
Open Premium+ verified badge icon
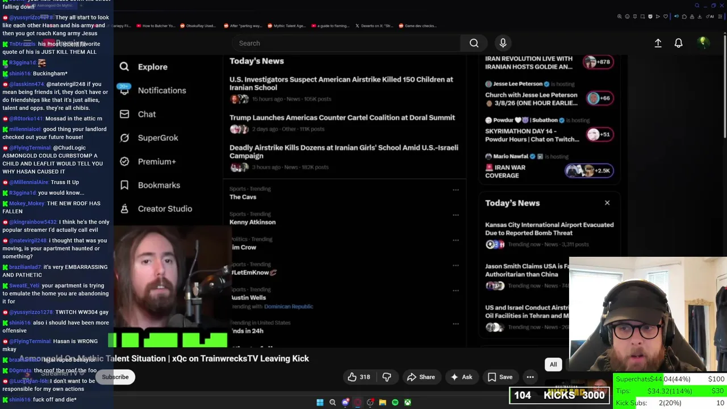click(x=124, y=161)
